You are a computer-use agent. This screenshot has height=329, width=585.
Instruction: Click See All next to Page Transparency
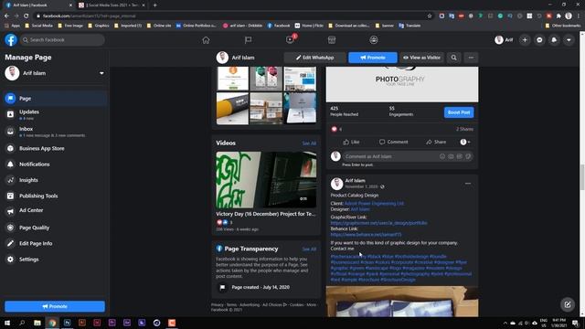309,249
